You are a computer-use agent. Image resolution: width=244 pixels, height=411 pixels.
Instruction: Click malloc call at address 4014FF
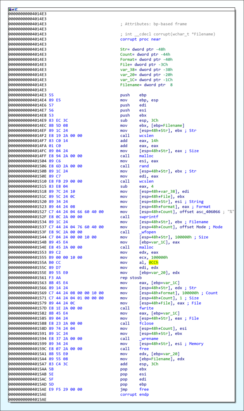click(x=137, y=156)
